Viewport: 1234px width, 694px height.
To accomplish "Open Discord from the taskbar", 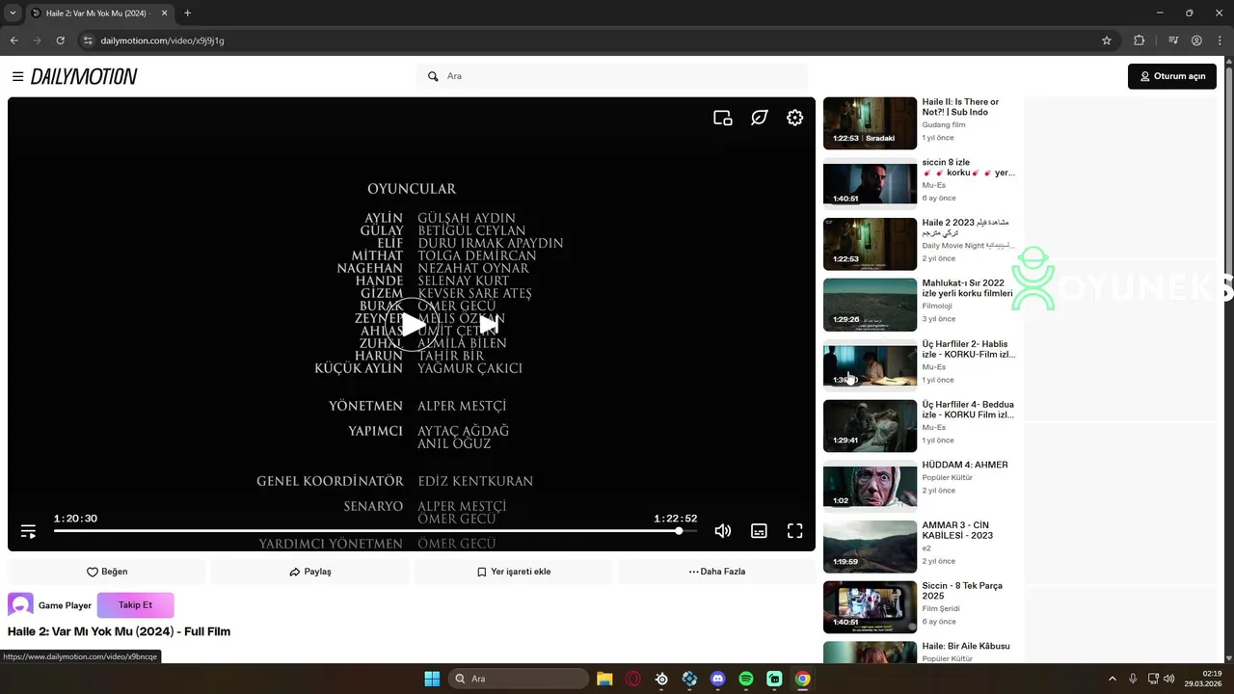I will point(717,679).
